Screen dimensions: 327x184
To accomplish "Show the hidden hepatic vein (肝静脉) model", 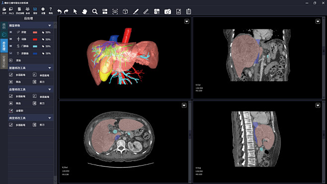I will coord(11,53).
